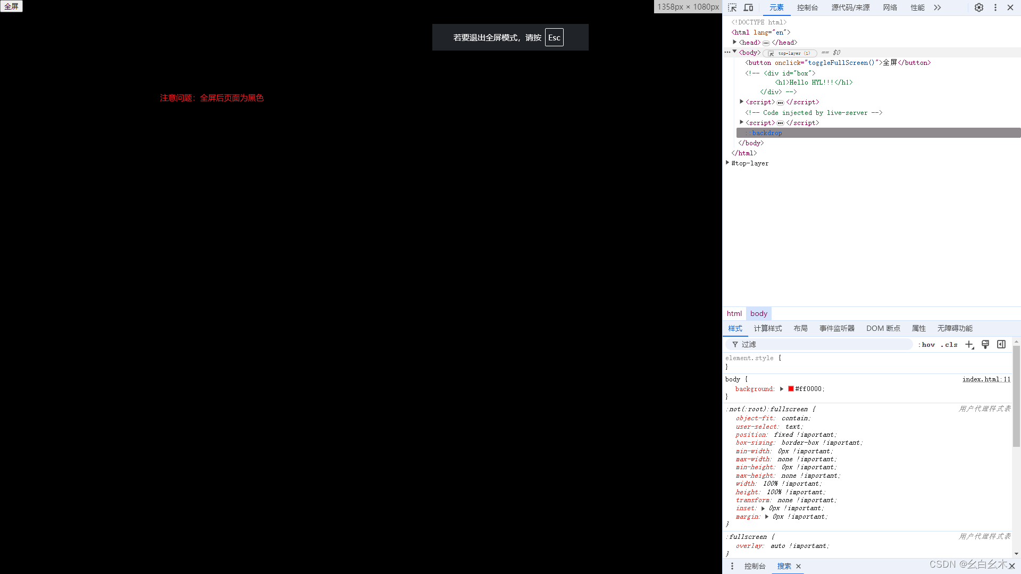Toggle the .cls class editor

click(949, 345)
